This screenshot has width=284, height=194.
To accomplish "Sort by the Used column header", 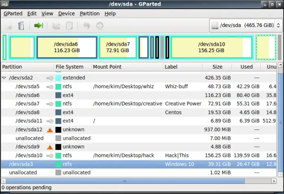I will pos(246,67).
